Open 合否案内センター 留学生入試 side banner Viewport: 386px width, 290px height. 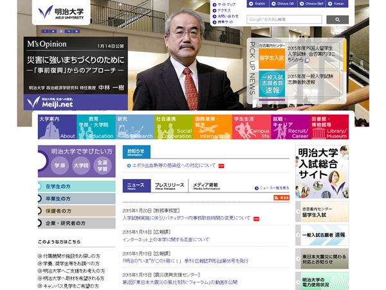click(322, 212)
